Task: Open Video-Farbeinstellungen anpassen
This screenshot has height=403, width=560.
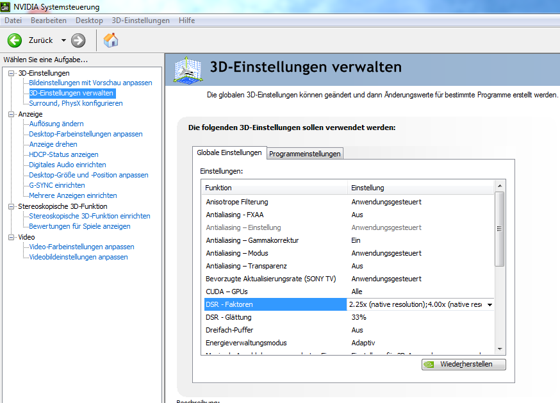Action: coord(81,247)
